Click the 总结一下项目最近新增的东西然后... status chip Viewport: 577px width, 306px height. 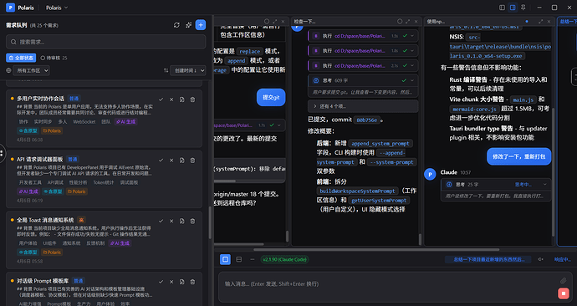pos(488,259)
